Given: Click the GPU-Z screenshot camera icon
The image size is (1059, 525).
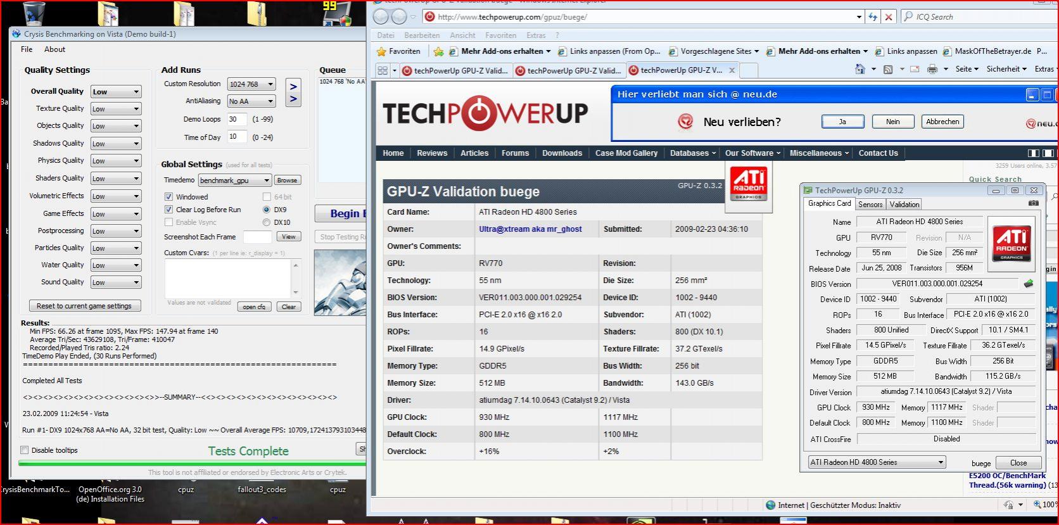Looking at the screenshot, I should (1034, 203).
